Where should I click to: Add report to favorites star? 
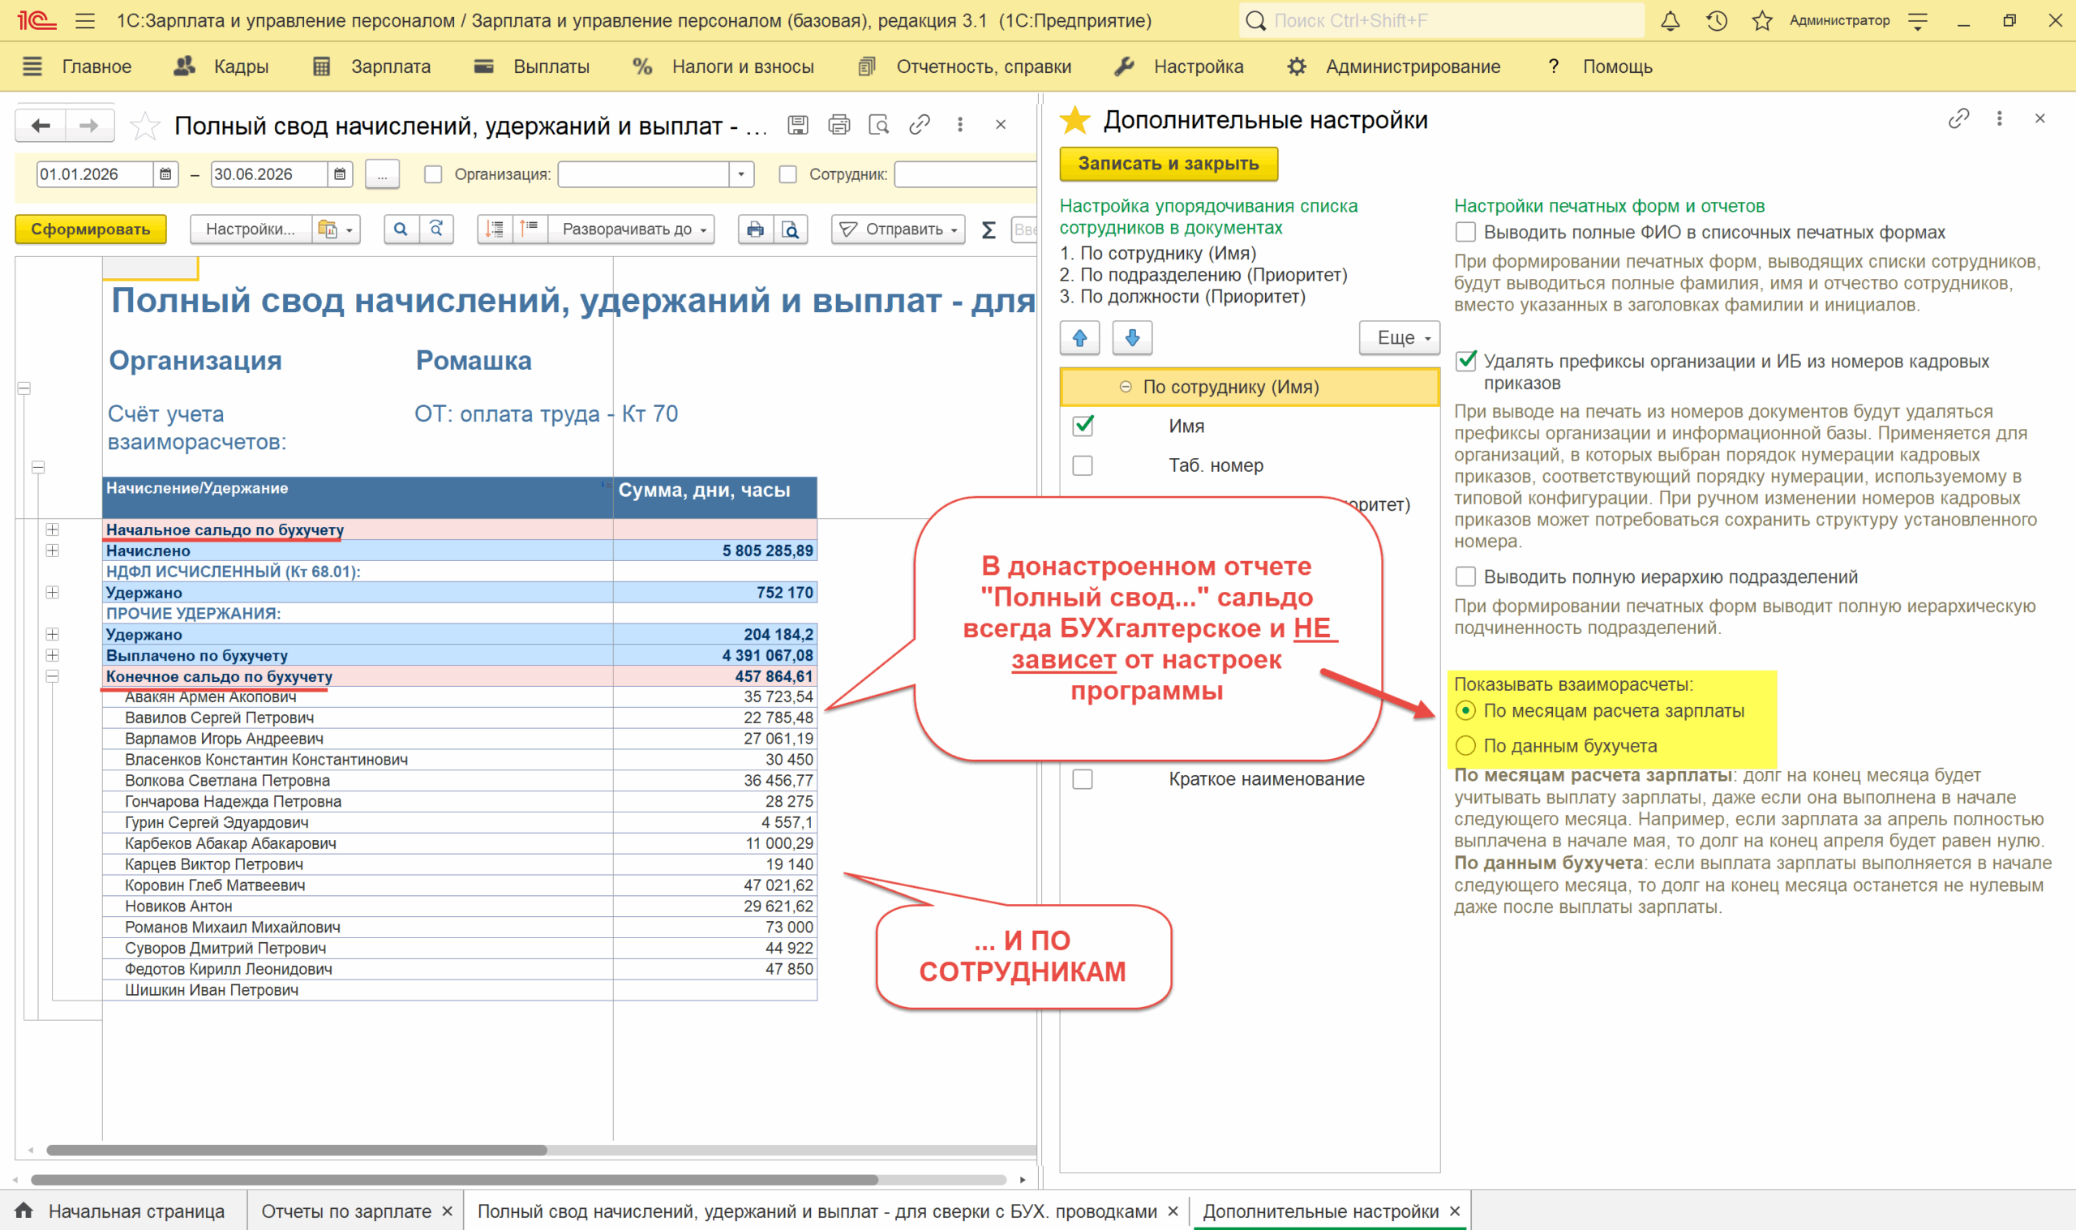point(145,126)
